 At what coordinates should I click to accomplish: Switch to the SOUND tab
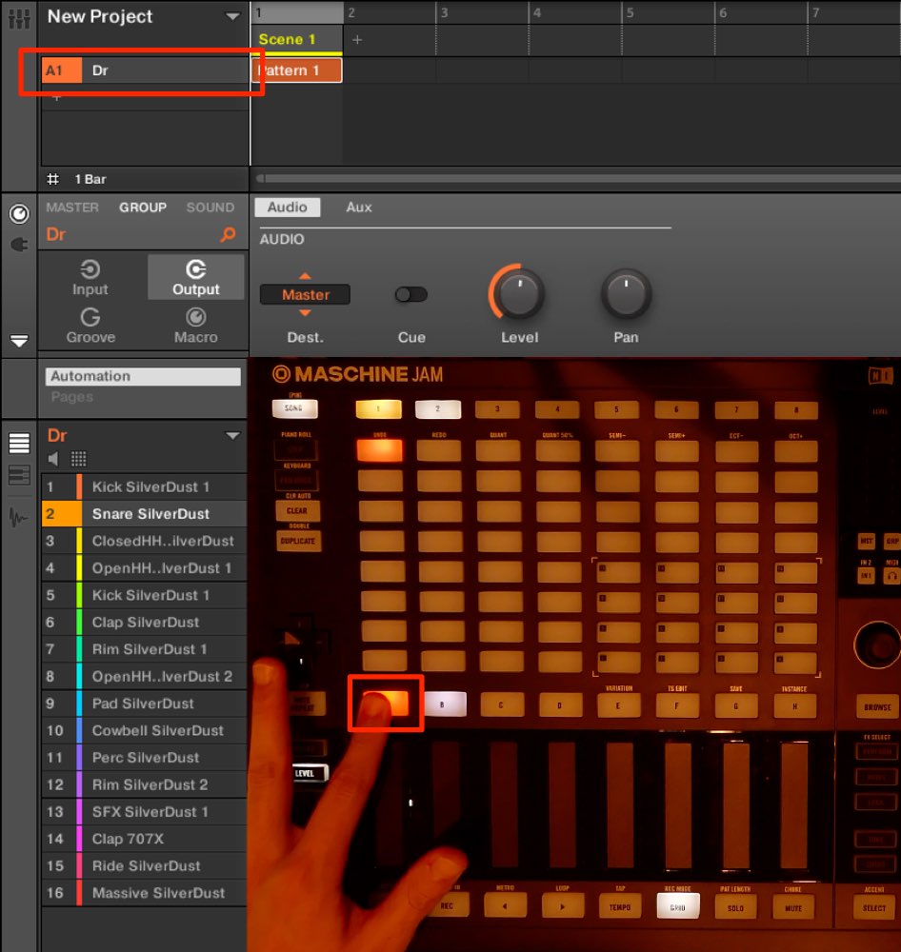210,207
